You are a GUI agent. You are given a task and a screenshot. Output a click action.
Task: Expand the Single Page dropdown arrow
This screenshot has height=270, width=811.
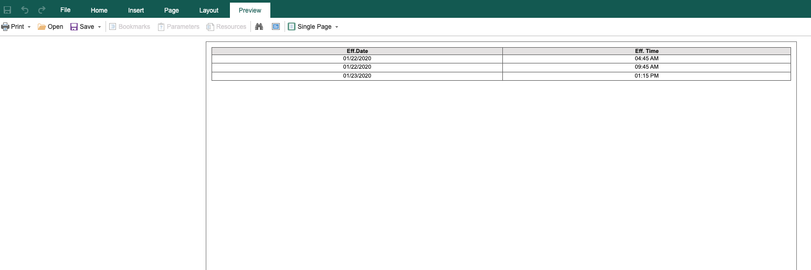[336, 27]
